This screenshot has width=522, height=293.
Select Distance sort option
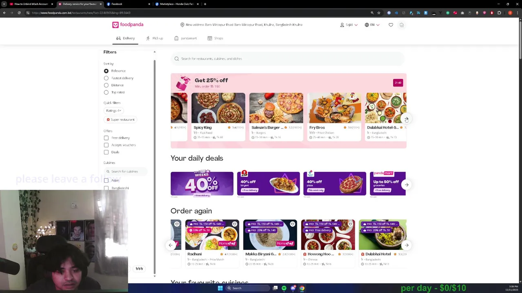point(106,85)
